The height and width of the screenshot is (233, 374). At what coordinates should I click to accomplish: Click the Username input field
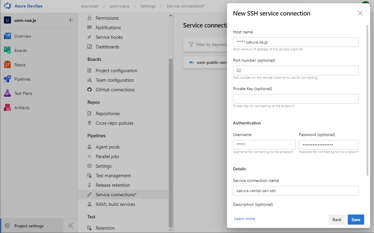264,145
